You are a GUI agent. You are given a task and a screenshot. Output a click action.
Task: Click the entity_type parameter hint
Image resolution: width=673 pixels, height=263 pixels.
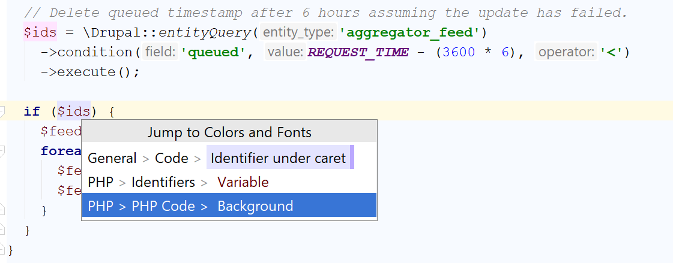coord(298,32)
